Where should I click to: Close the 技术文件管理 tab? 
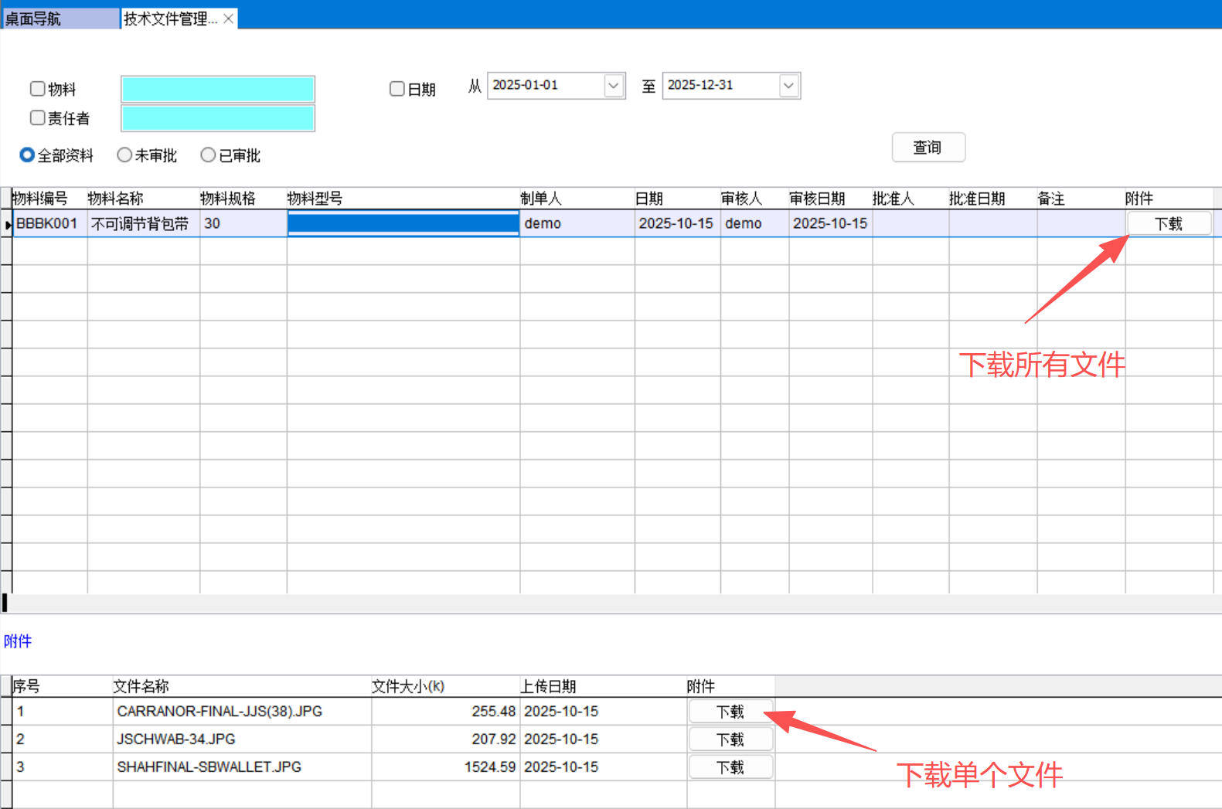229,19
